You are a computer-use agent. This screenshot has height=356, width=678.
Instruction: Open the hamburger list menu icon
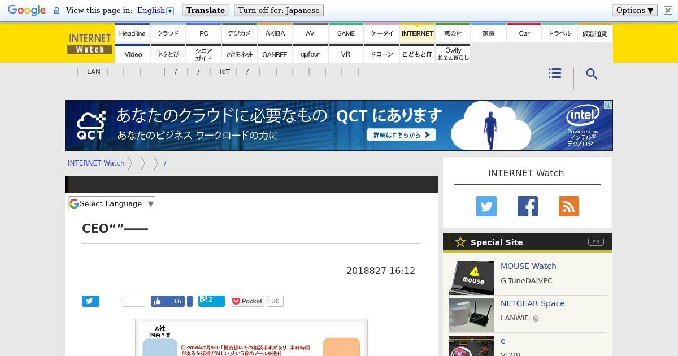(555, 73)
